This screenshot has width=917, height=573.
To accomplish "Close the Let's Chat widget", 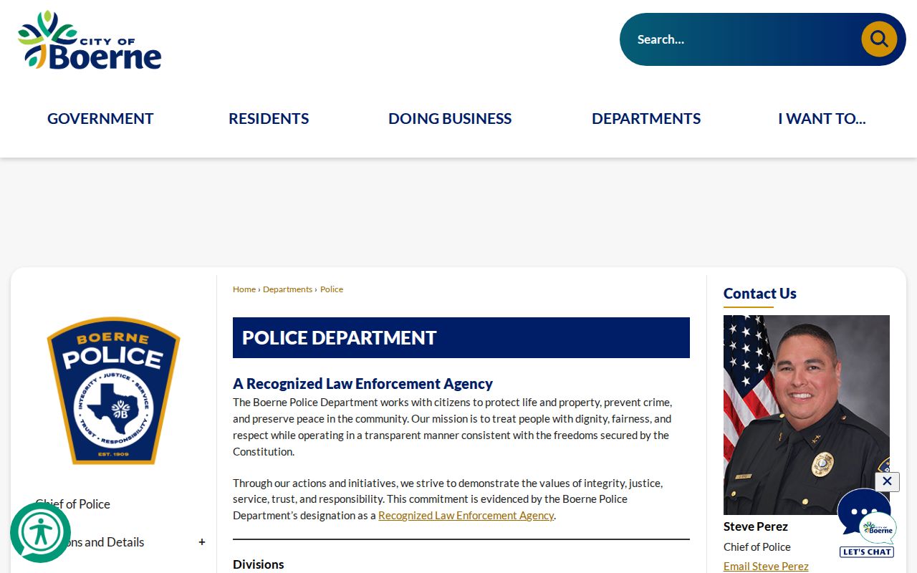I will click(x=887, y=481).
